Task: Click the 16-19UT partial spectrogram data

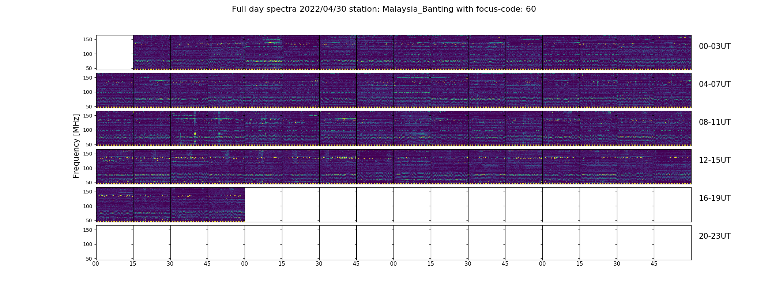Action: coord(170,204)
